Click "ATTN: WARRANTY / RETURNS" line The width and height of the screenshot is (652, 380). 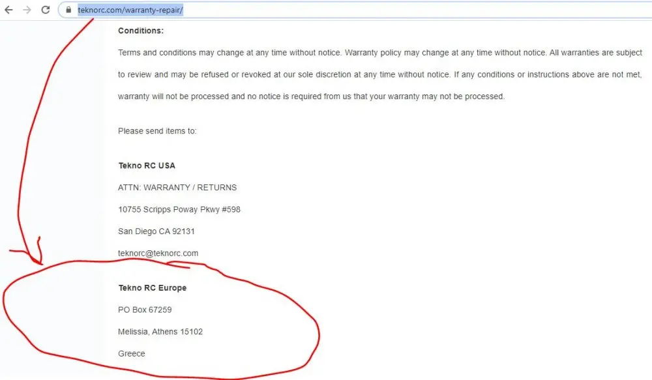click(177, 188)
